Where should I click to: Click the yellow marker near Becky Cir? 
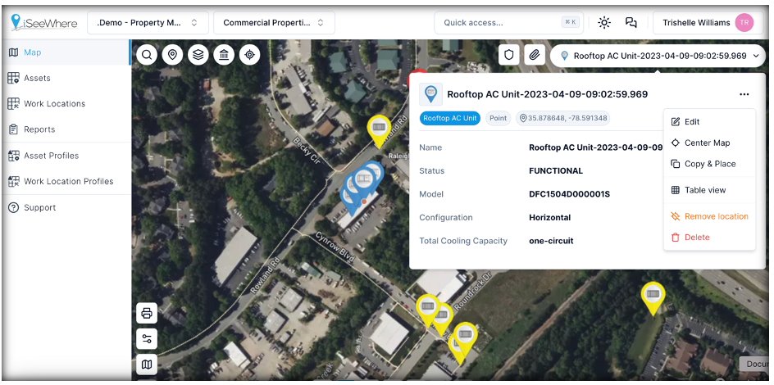[x=379, y=130]
